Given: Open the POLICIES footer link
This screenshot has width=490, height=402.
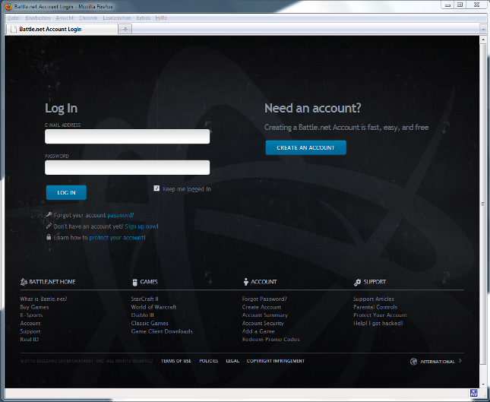Looking at the screenshot, I should [209, 361].
